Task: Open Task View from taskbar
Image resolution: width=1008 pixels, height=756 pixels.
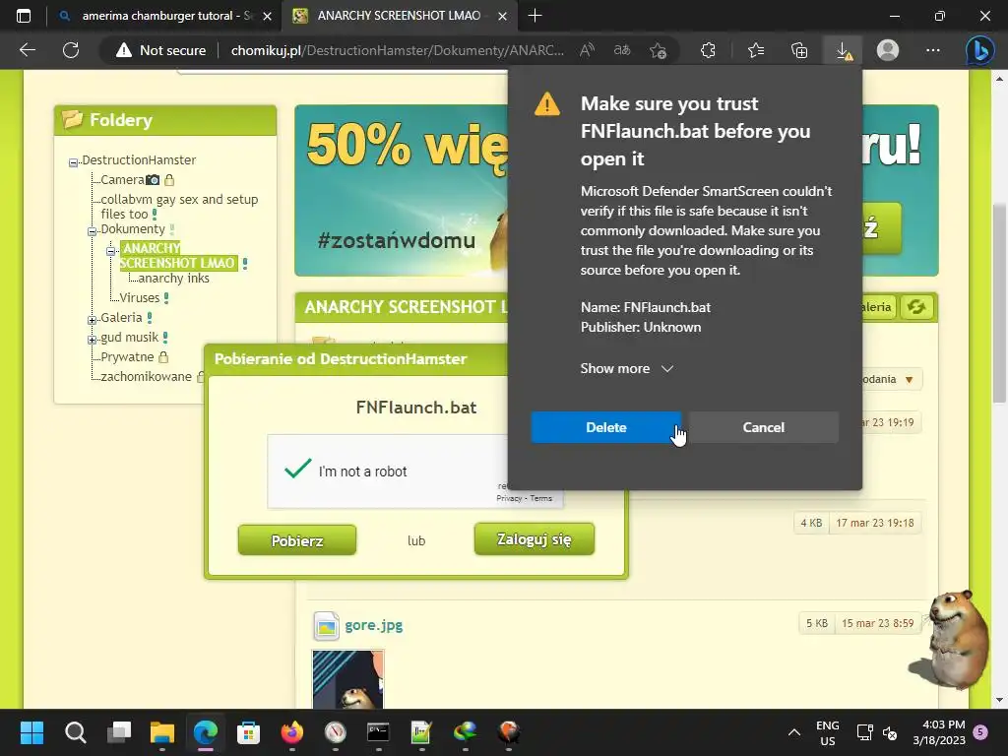Action: (x=119, y=732)
